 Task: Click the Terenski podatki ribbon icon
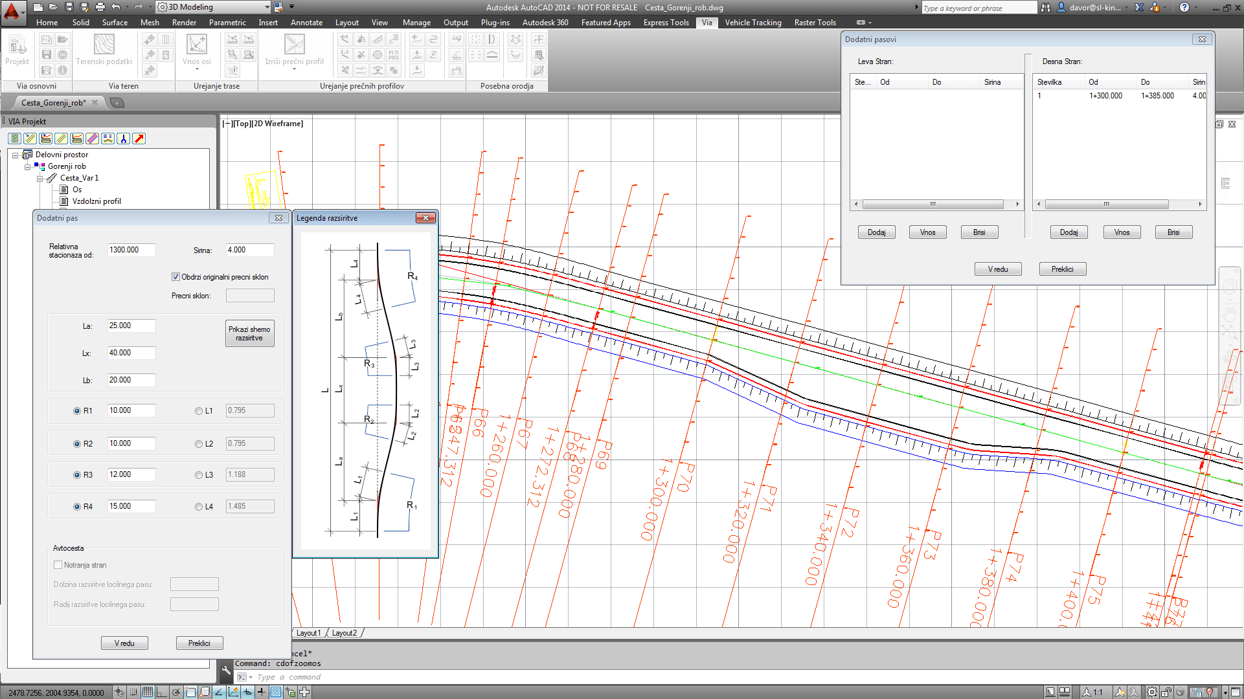104,45
